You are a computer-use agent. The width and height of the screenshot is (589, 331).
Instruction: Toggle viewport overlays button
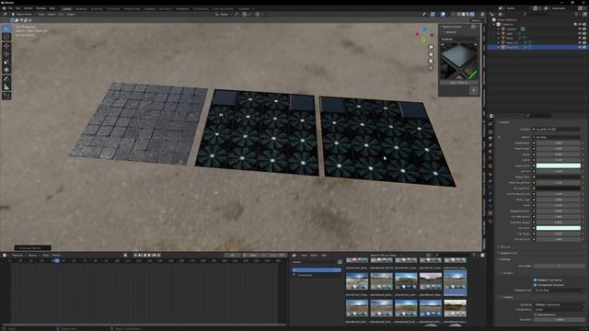[x=443, y=15]
